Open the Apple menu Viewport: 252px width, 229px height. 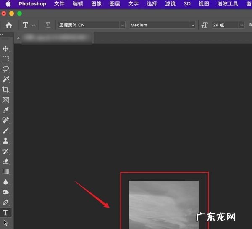[x=8, y=4]
